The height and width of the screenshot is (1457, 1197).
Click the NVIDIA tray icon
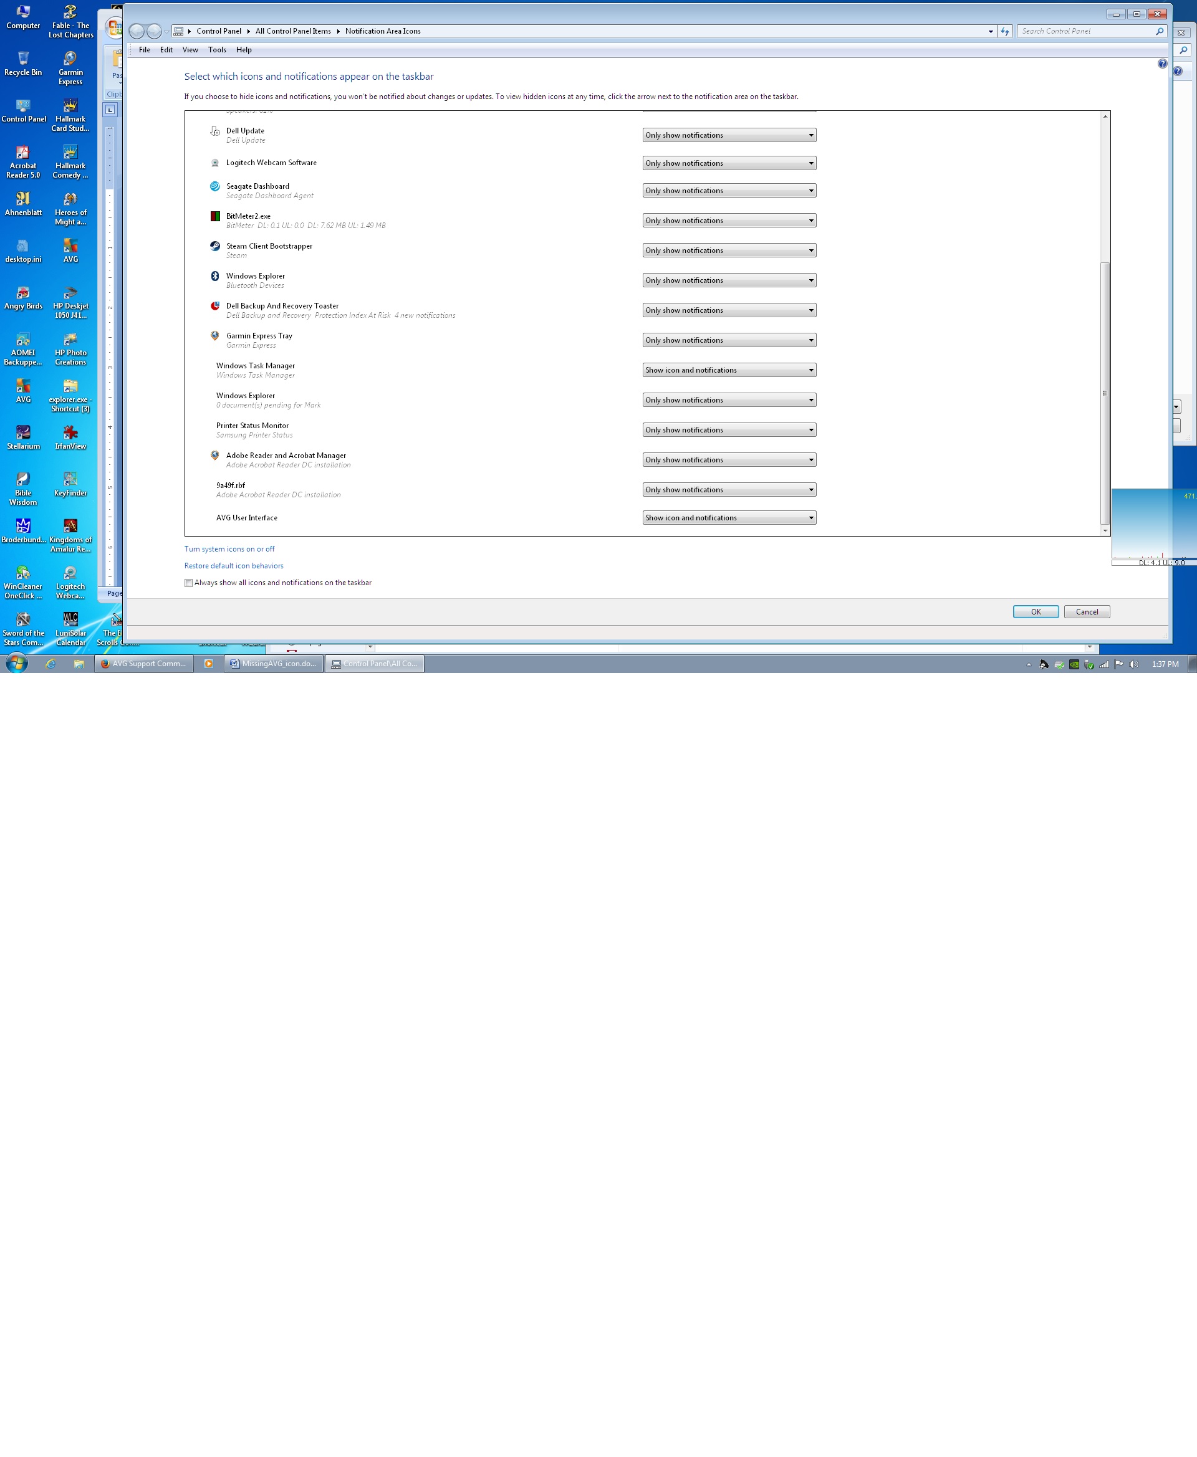click(1074, 664)
